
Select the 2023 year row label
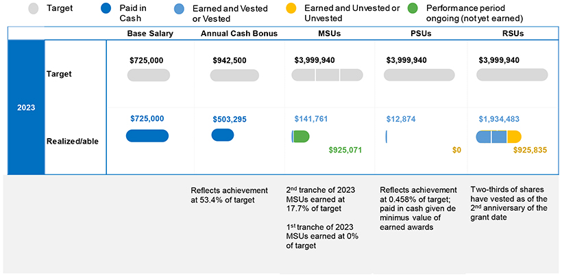click(26, 107)
